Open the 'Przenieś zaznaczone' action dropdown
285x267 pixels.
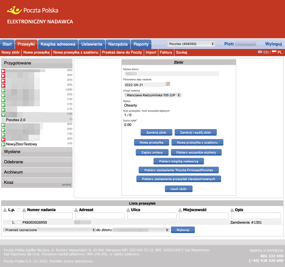click(49, 230)
